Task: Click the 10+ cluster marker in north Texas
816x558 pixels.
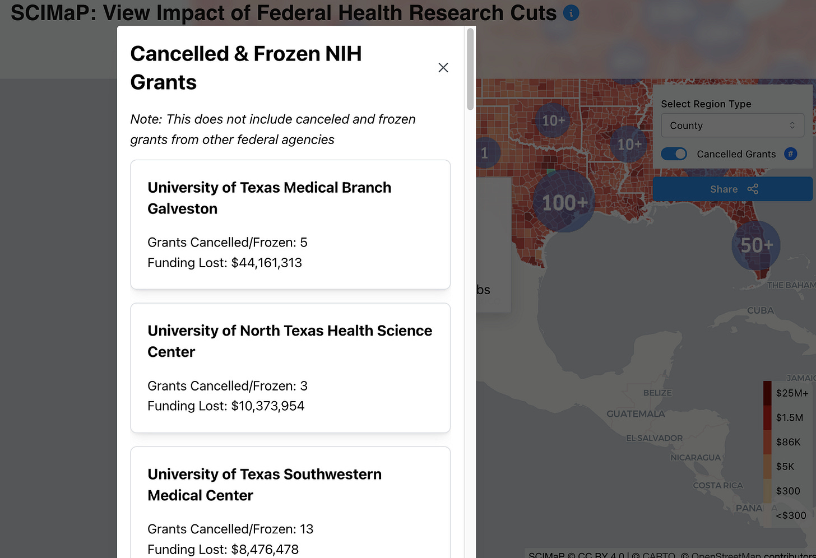Action: (552, 119)
